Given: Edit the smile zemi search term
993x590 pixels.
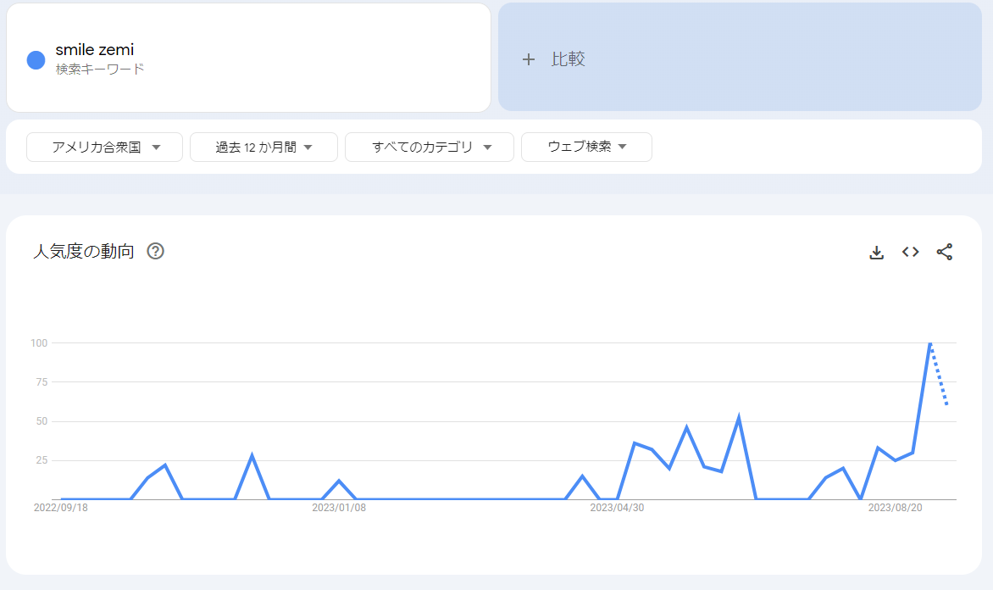Looking at the screenshot, I should click(94, 49).
